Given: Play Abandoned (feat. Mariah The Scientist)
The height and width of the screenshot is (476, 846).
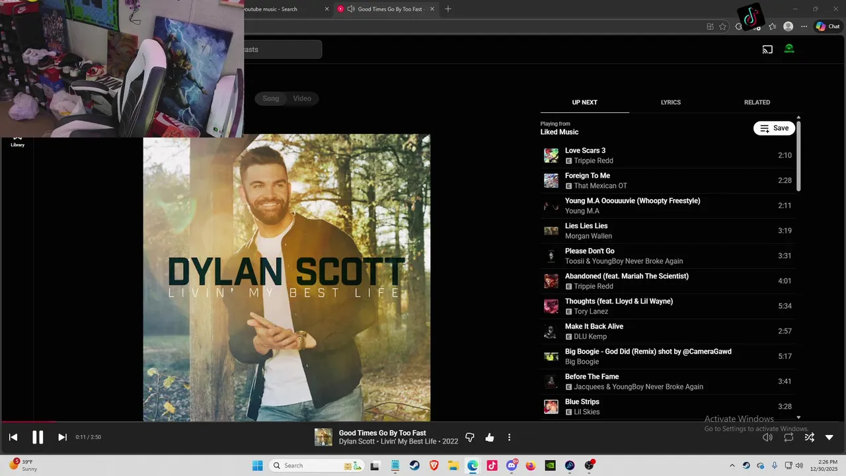Looking at the screenshot, I should point(668,281).
